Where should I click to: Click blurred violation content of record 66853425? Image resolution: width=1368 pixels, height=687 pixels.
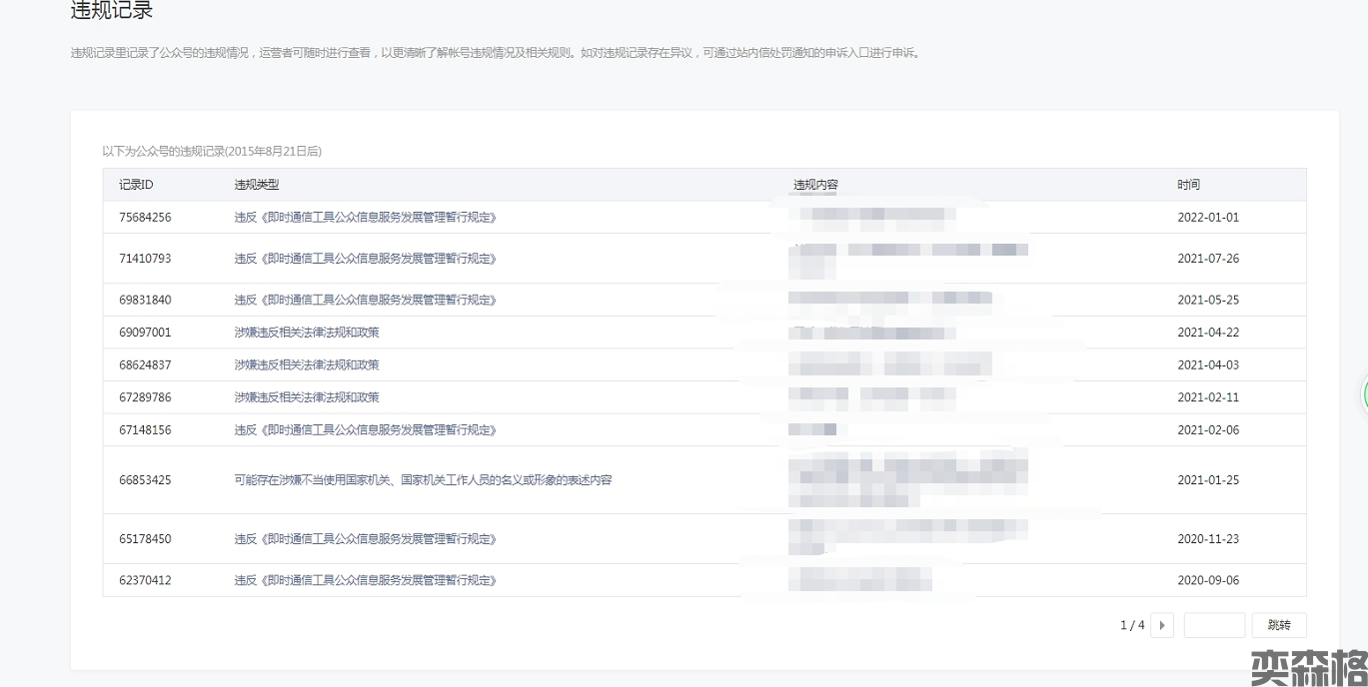point(907,480)
